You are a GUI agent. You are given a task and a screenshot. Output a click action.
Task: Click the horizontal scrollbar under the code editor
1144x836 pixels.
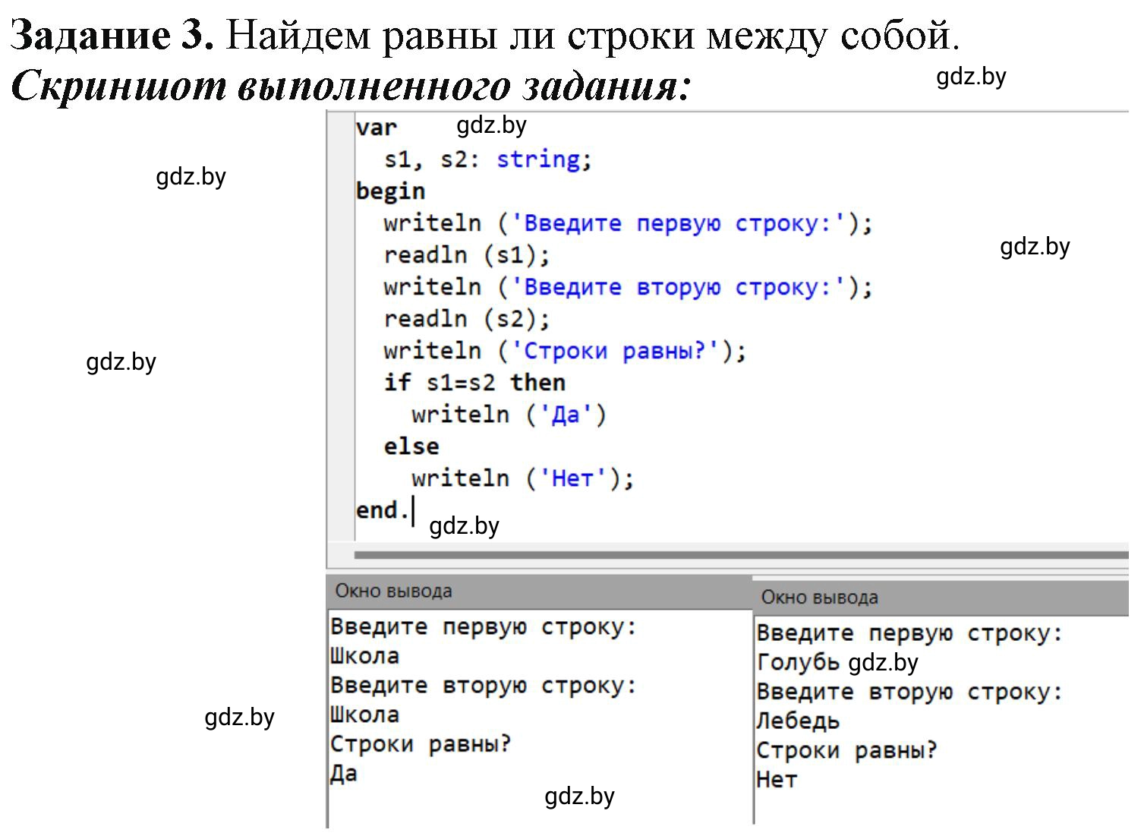(x=741, y=555)
